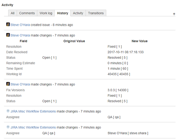Click the Fix Version/s field label
This screenshot has width=178, height=140.
pyautogui.click(x=15, y=90)
